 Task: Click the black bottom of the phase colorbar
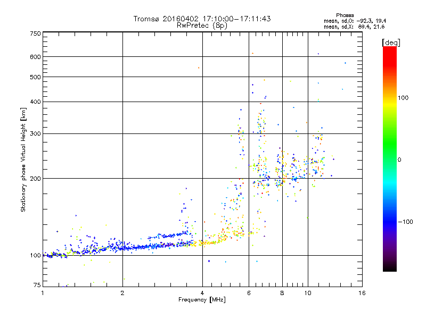(x=390, y=267)
